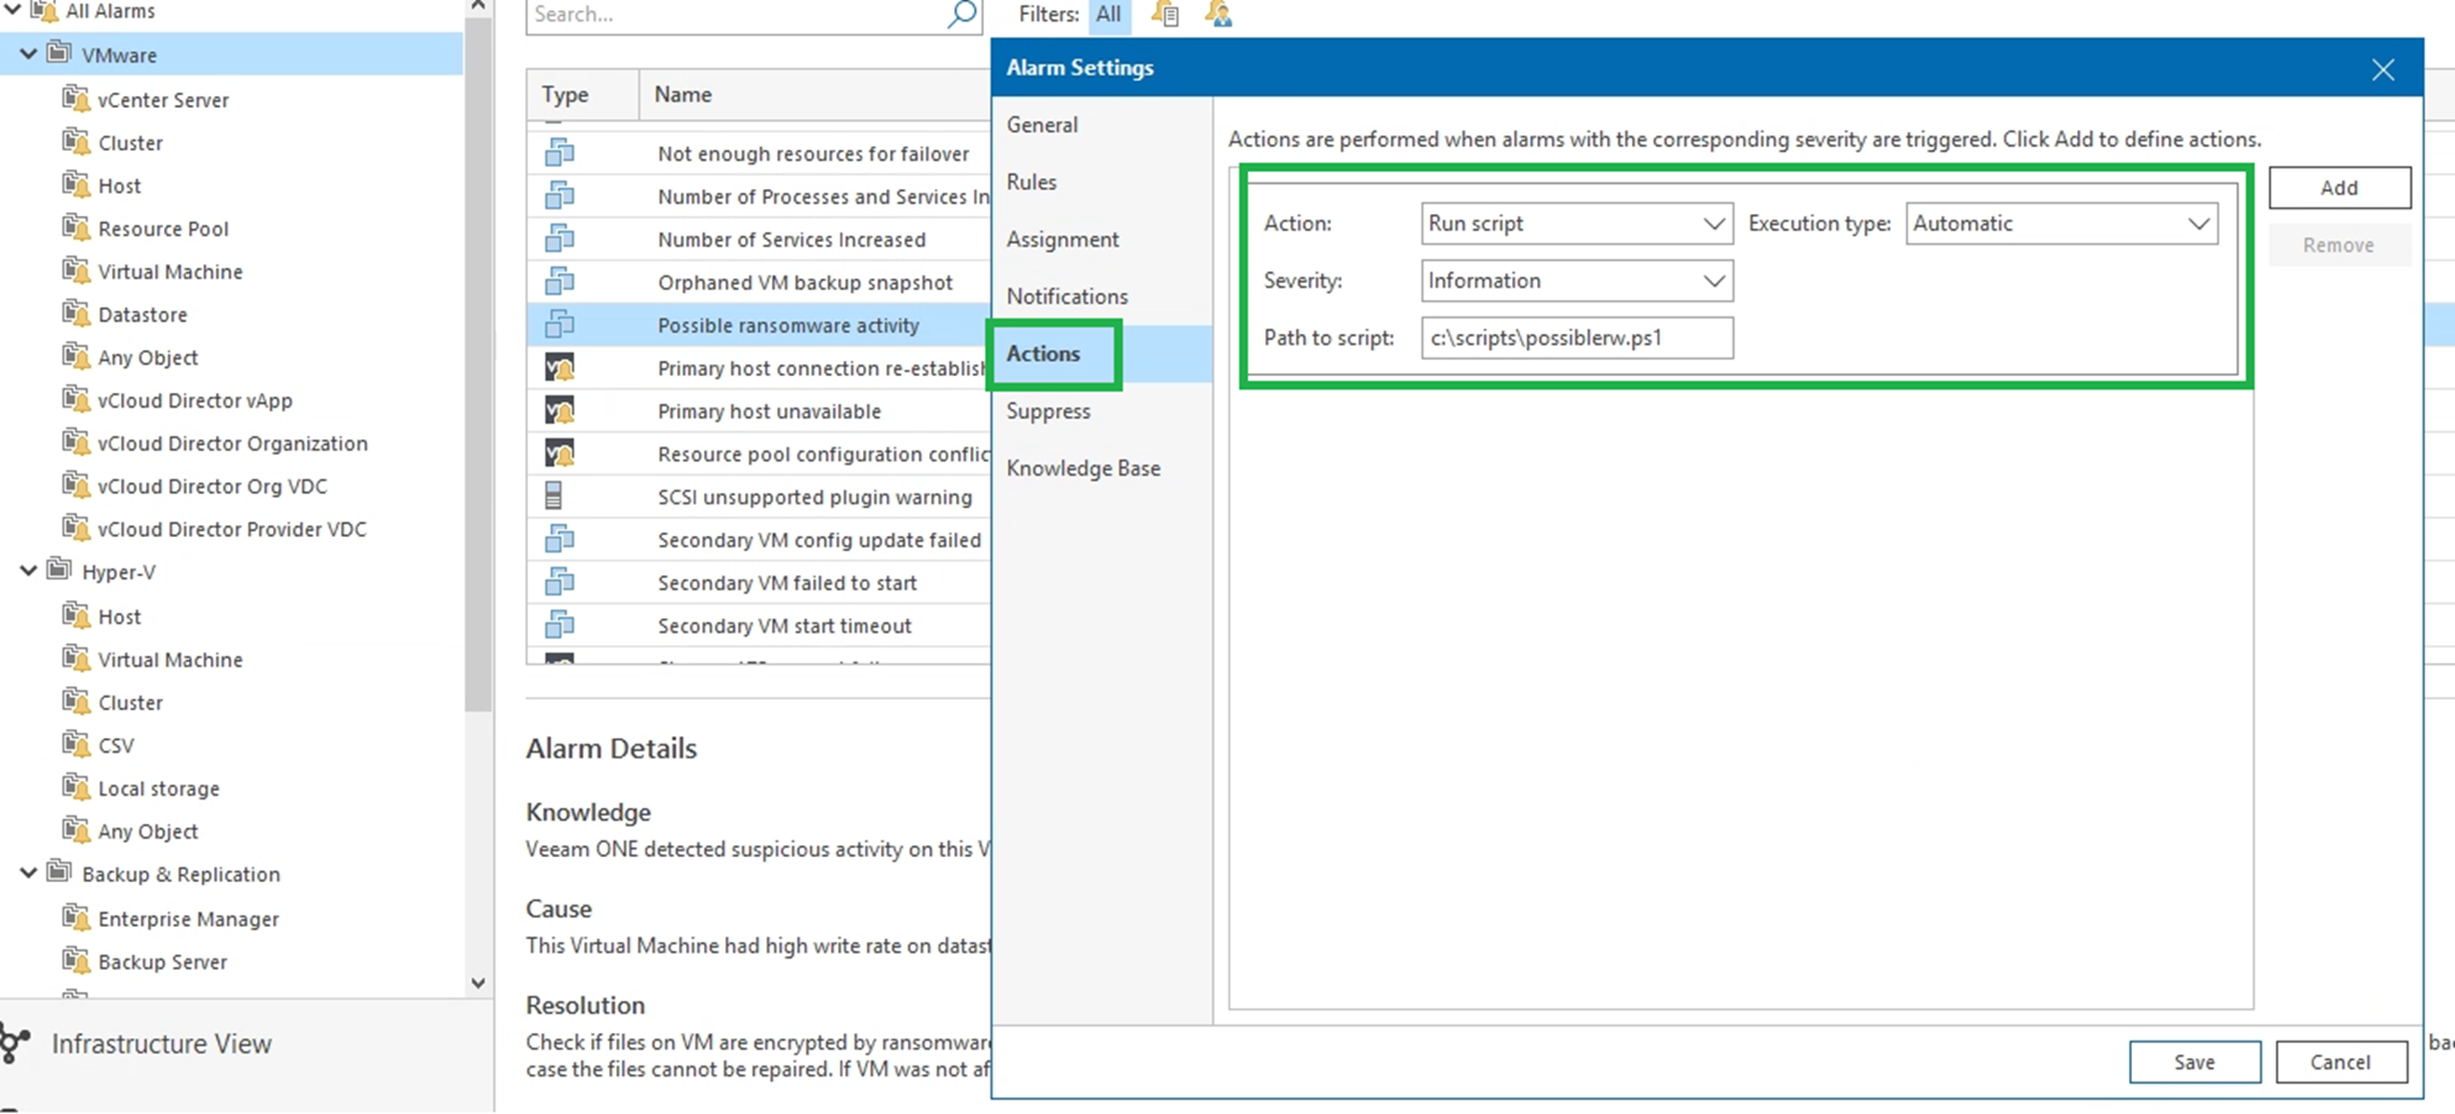2455x1114 pixels.
Task: Click type icon for Primary host connection re-established
Action: click(560, 368)
